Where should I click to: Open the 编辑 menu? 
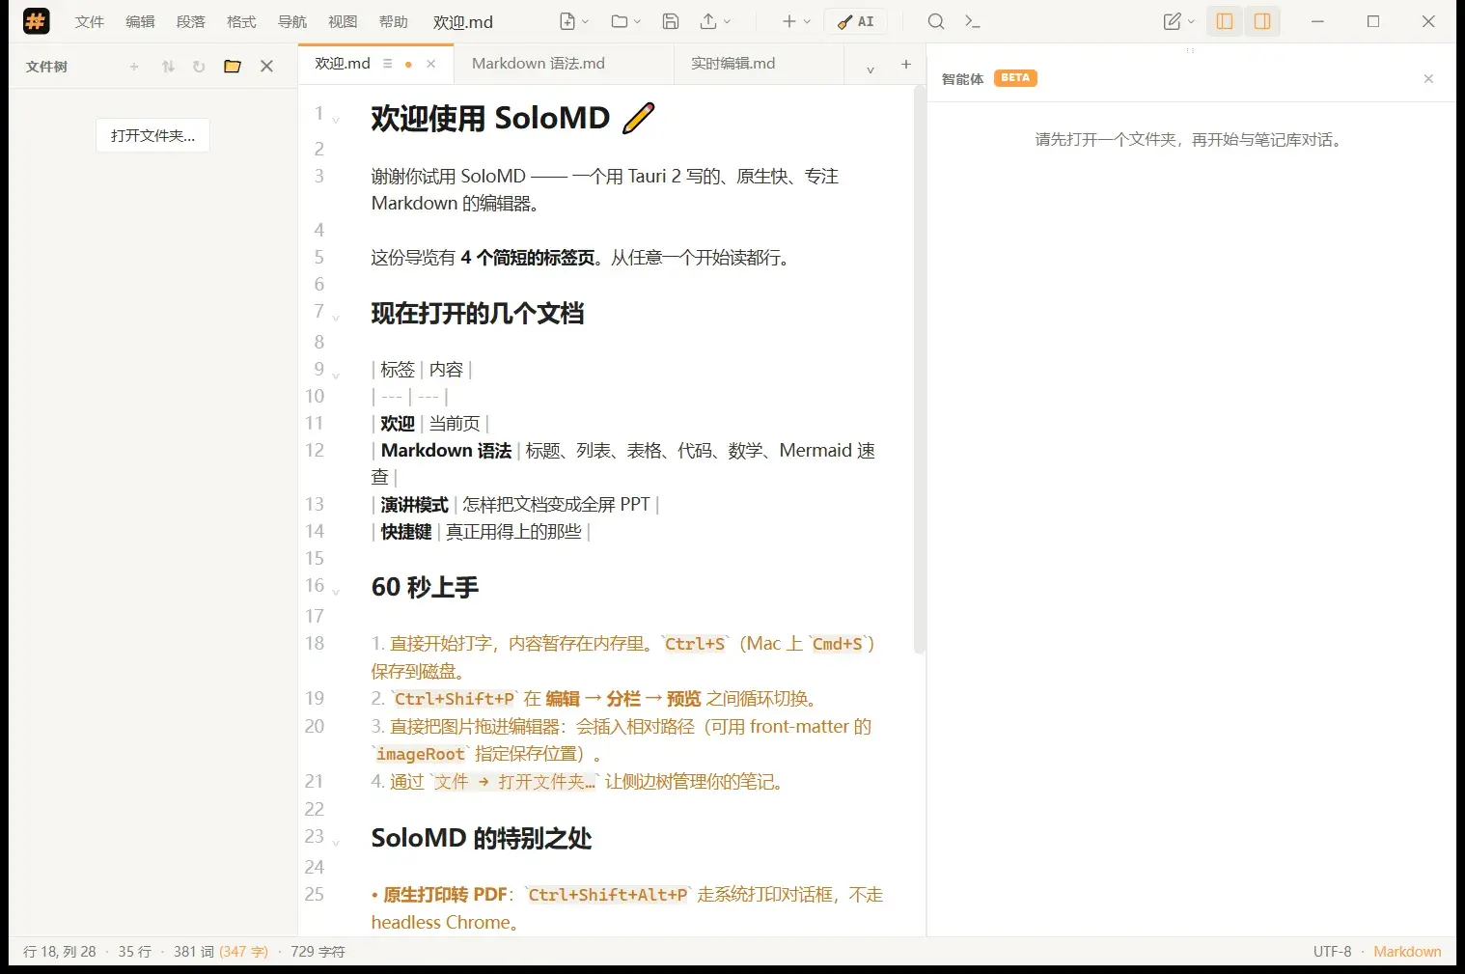tap(140, 22)
